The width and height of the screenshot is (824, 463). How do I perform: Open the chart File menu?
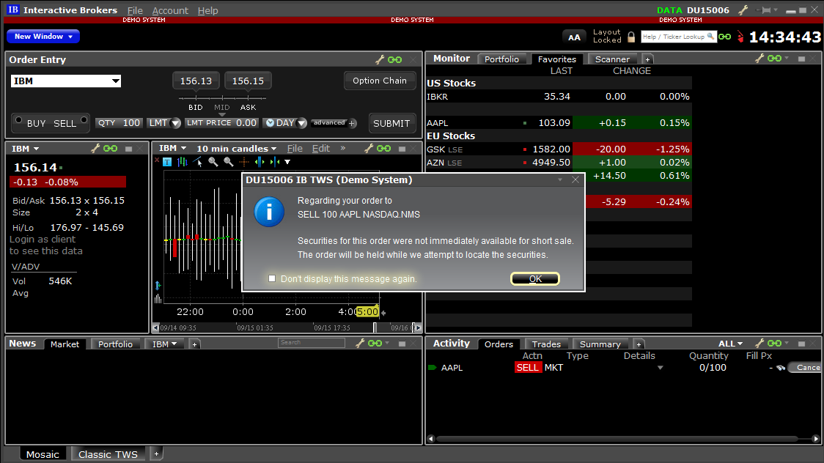pyautogui.click(x=295, y=149)
